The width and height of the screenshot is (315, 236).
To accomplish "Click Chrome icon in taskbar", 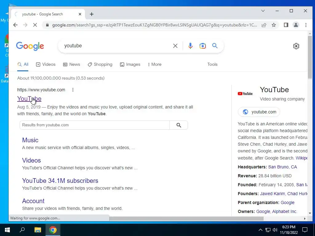I will 53,230.
